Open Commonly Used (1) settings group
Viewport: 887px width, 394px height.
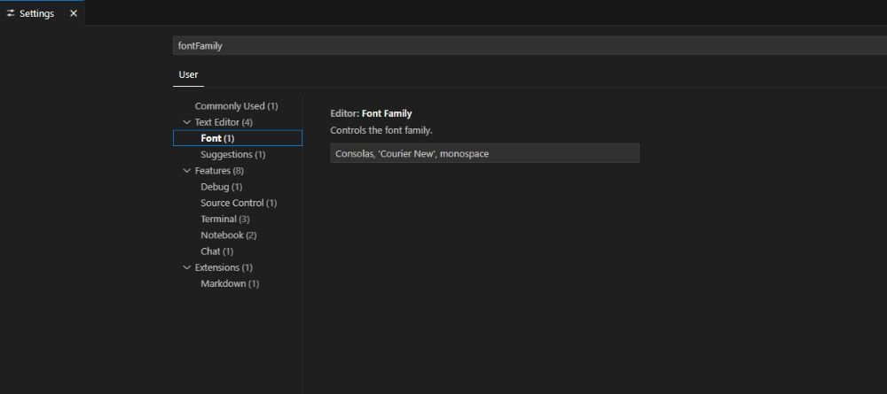pyautogui.click(x=237, y=106)
